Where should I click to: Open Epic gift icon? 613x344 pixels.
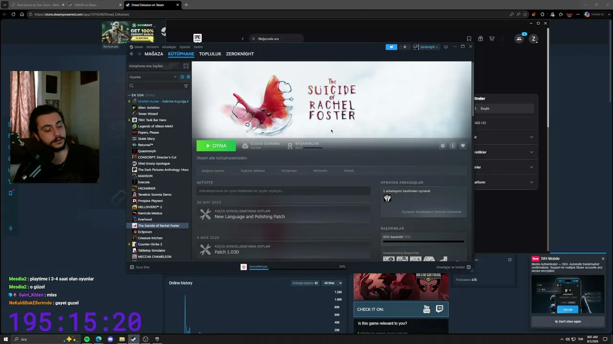pyautogui.click(x=480, y=39)
